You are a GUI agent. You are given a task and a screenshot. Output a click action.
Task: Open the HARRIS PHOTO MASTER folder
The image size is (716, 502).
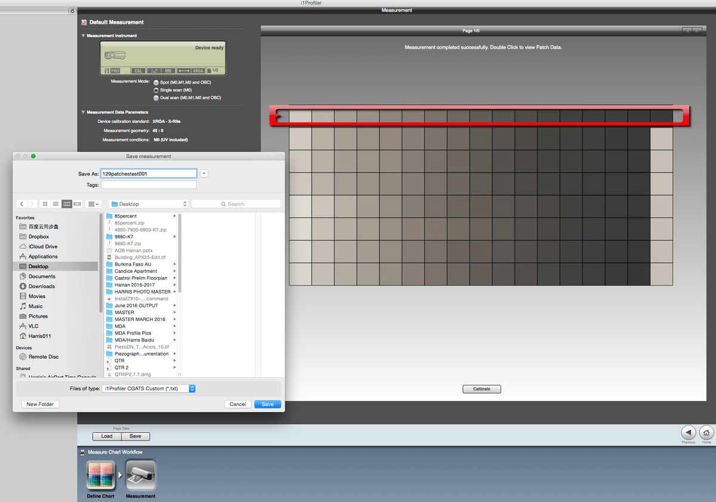tap(142, 292)
